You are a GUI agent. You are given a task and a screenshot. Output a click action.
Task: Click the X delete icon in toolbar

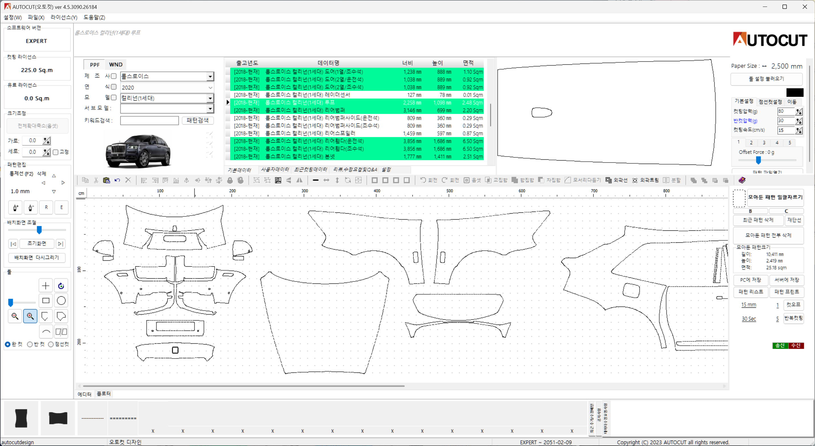coord(128,180)
